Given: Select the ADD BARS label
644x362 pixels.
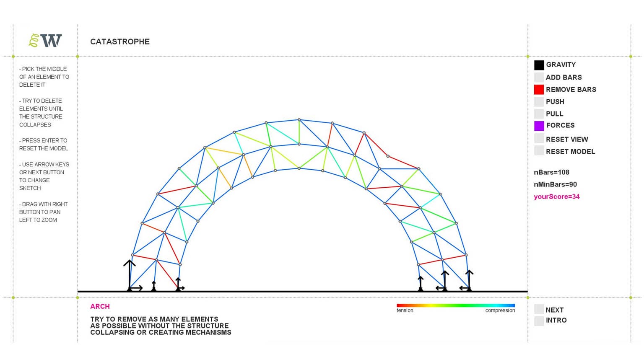Looking at the screenshot, I should click(x=563, y=77).
